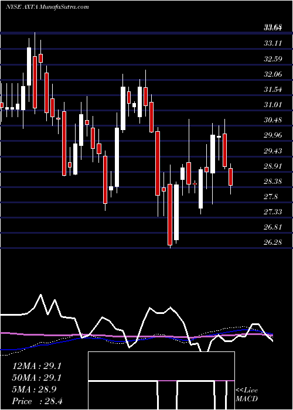The image size is (293, 410).
Task: Select the 32.06 price axis label
Action: (x=273, y=74)
